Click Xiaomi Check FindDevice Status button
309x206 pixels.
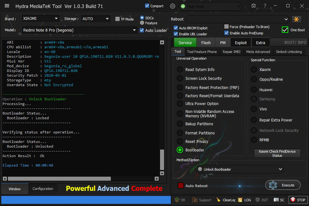coord(277,154)
